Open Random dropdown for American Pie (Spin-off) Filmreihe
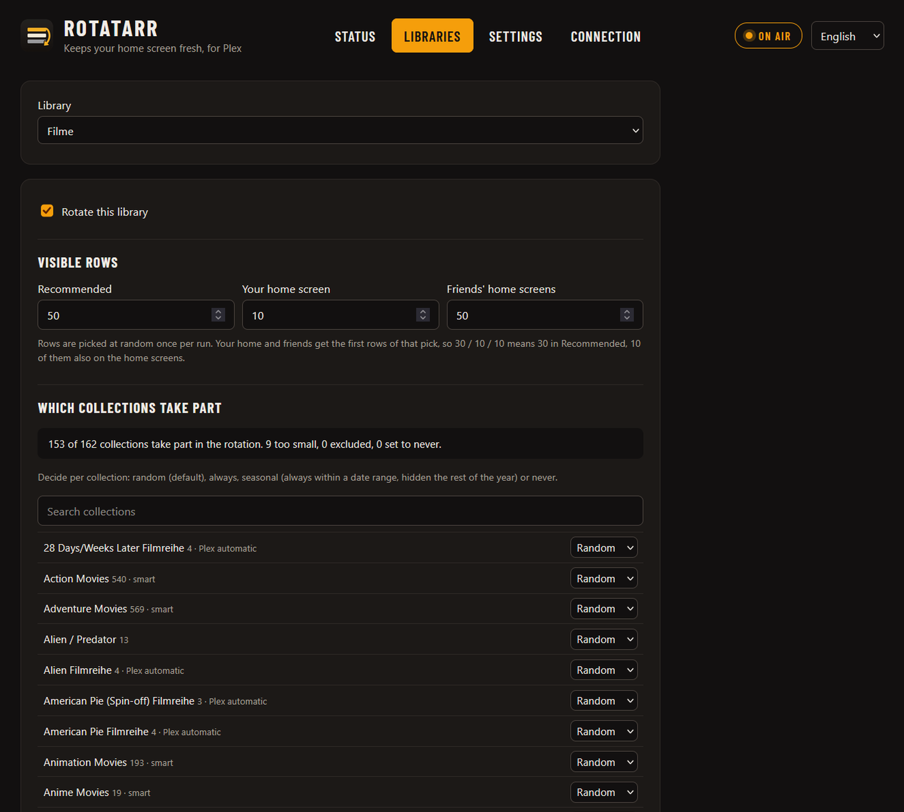904x812 pixels. pos(604,701)
